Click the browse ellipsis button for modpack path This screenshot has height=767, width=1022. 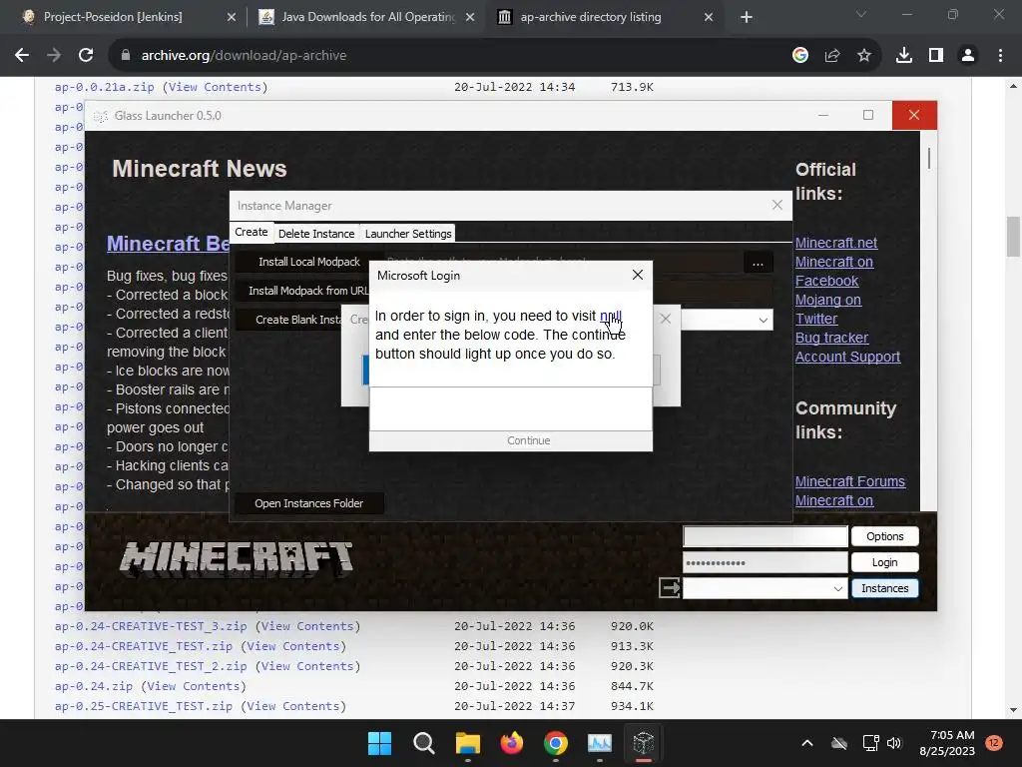[759, 263]
